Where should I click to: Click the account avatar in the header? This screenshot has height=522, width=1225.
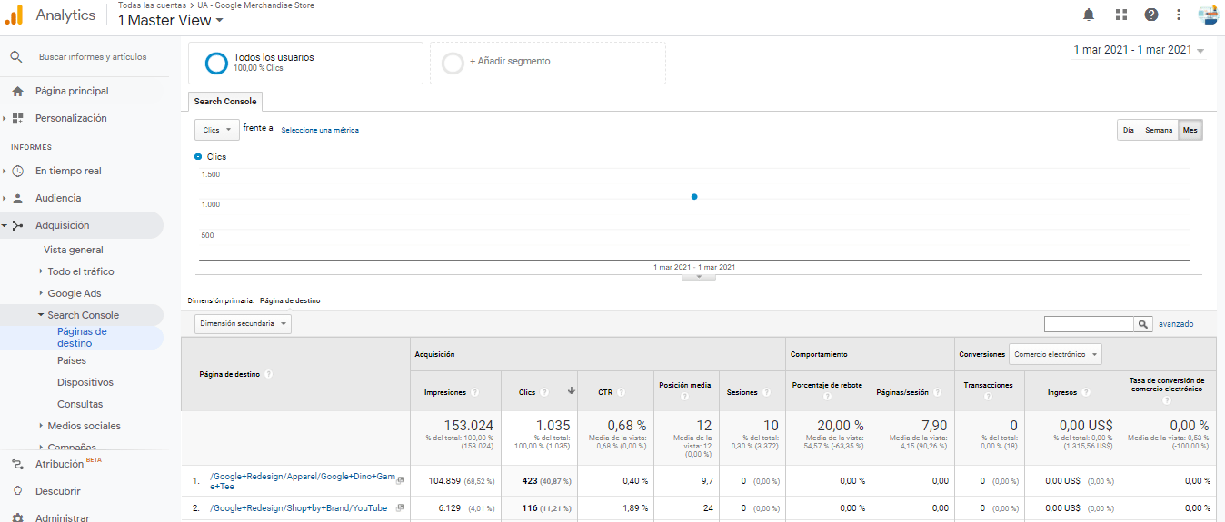point(1208,15)
